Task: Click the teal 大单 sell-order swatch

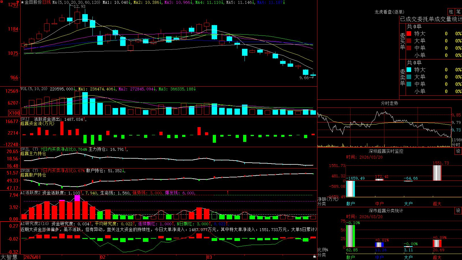Action: 409,77
